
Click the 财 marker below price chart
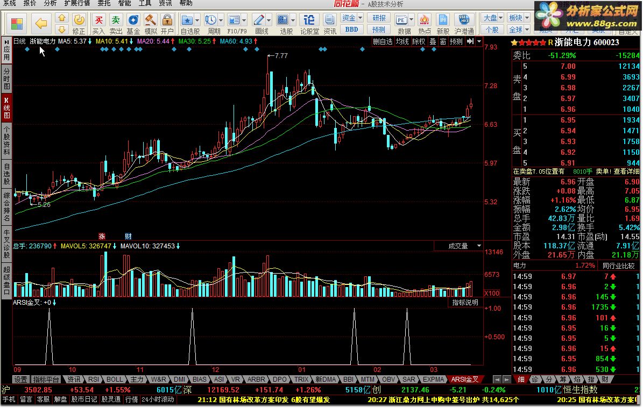pos(129,237)
